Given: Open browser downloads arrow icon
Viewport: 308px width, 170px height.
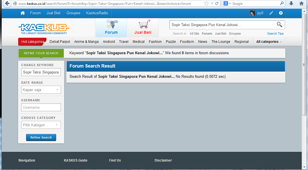Looking at the screenshot, I should click(291, 3).
